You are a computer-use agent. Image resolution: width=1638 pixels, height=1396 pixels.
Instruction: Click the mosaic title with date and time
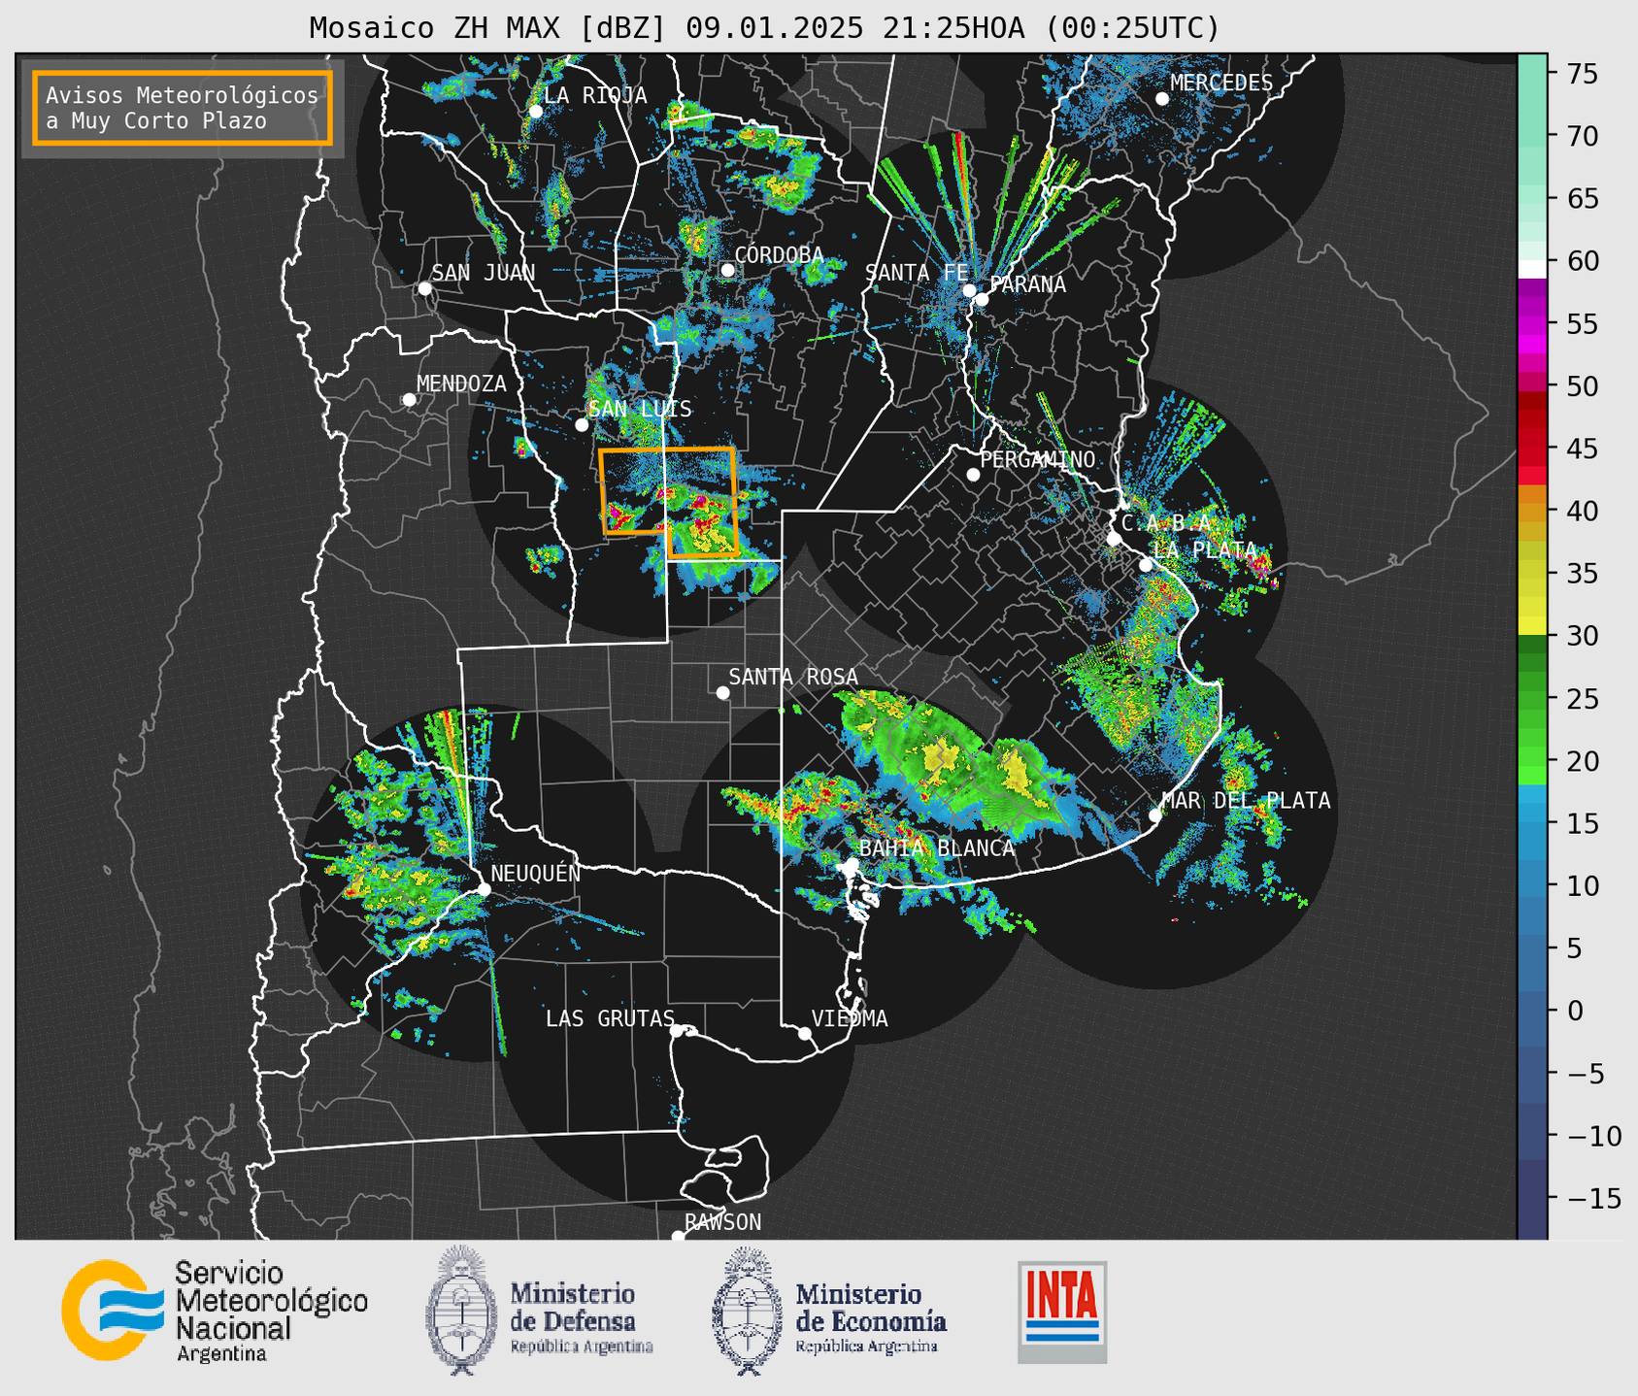764,28
